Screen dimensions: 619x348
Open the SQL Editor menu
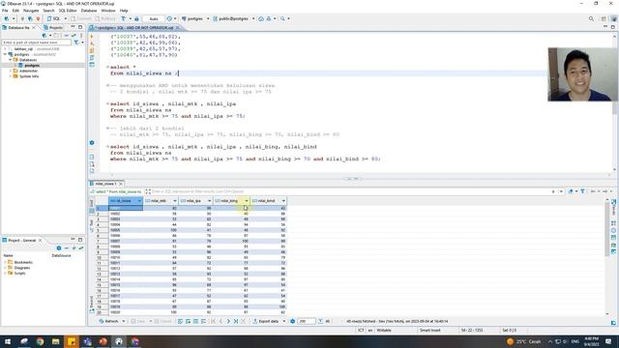(68, 11)
